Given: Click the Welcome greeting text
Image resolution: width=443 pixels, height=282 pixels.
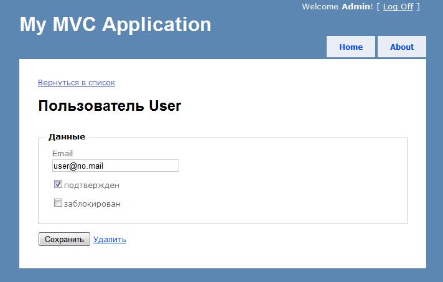Looking at the screenshot, I should point(320,6).
